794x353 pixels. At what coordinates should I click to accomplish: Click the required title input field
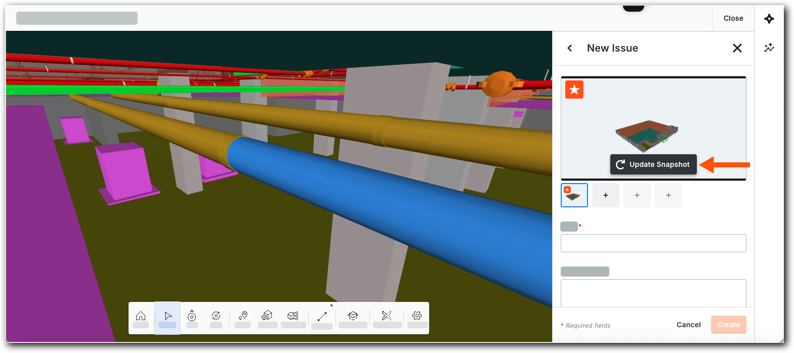tap(653, 243)
